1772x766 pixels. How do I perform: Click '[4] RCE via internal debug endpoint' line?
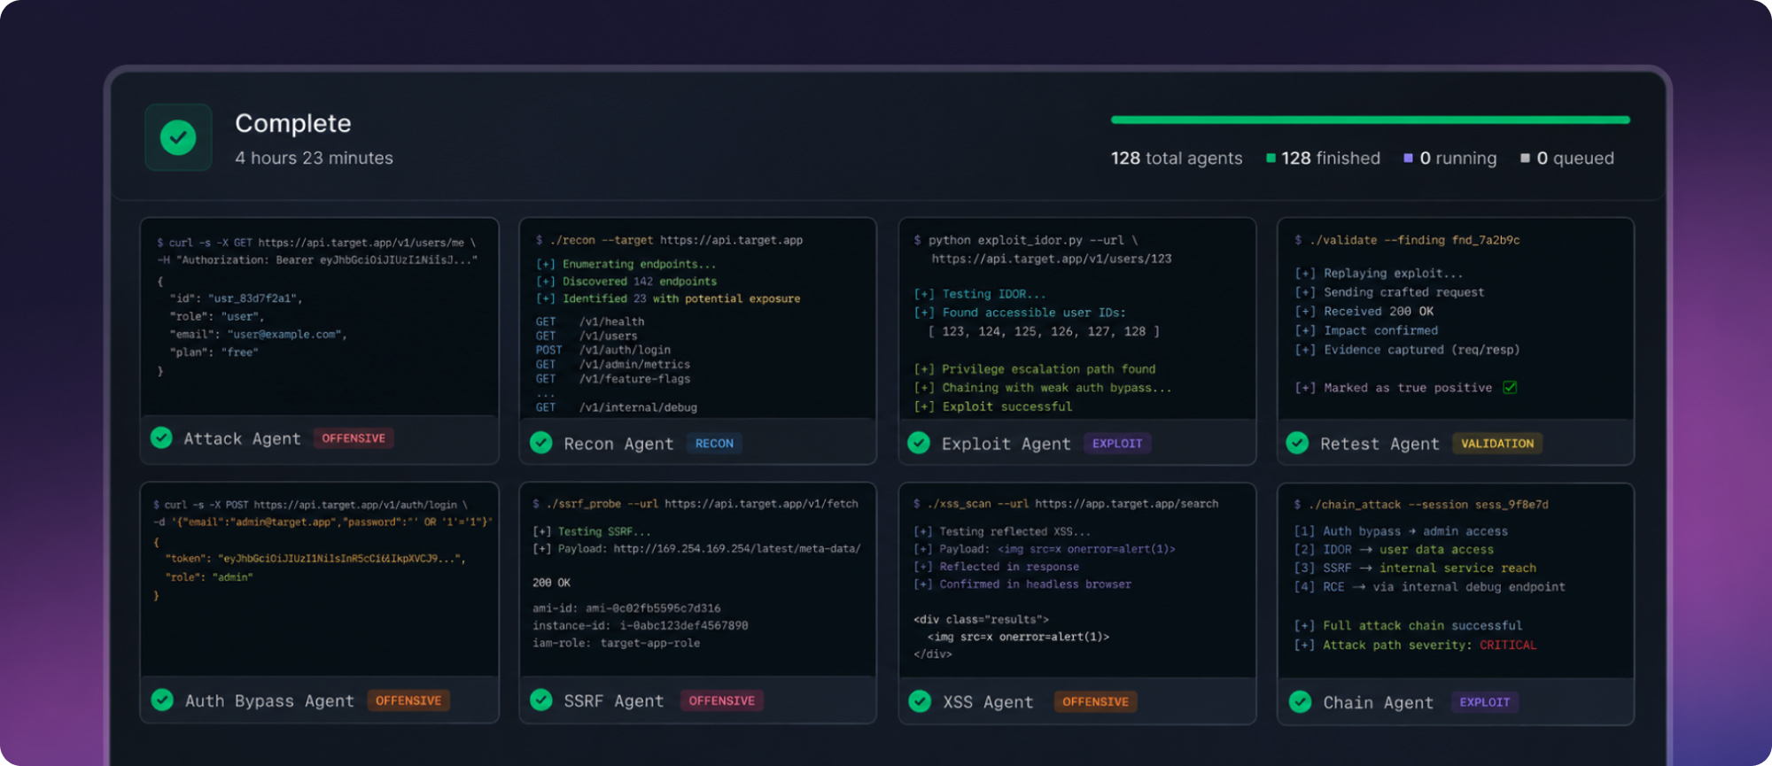[1429, 586]
